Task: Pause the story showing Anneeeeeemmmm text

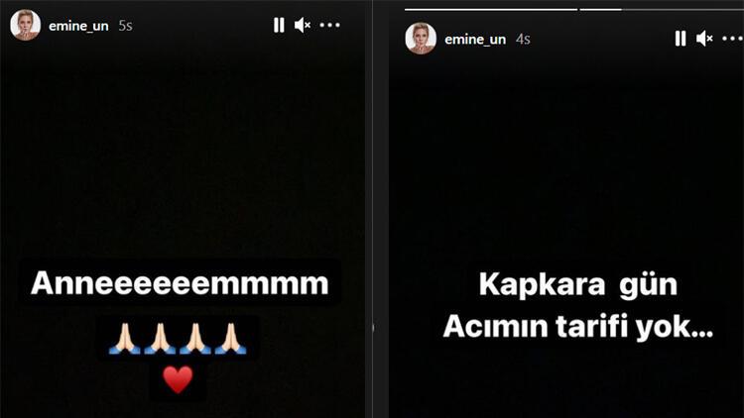Action: [x=279, y=25]
